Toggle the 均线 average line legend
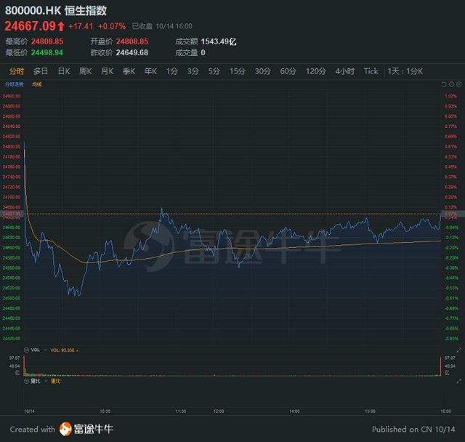This screenshot has height=442, width=465. [37, 84]
